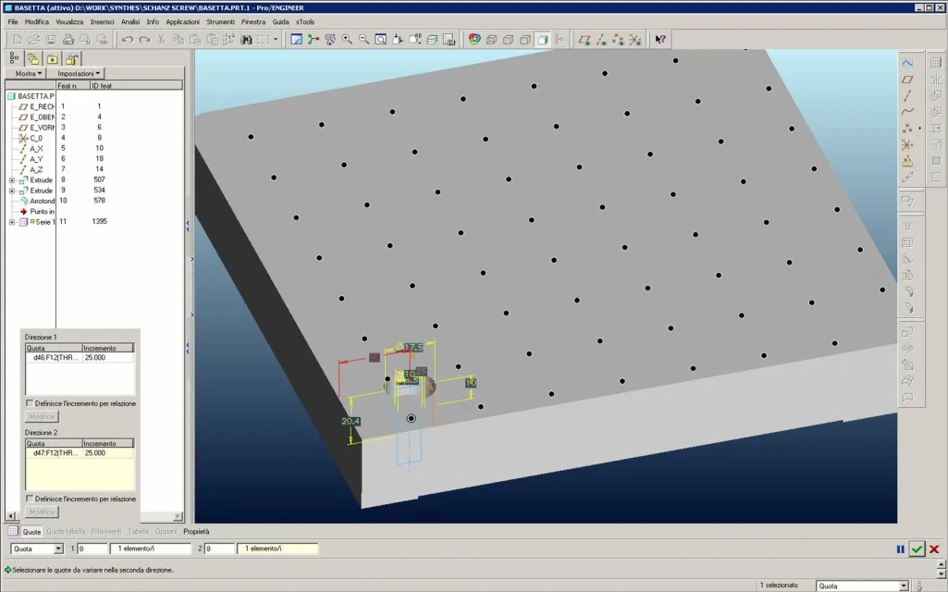The image size is (948, 592).
Task: Switch to the Quote tab
Action: (31, 532)
